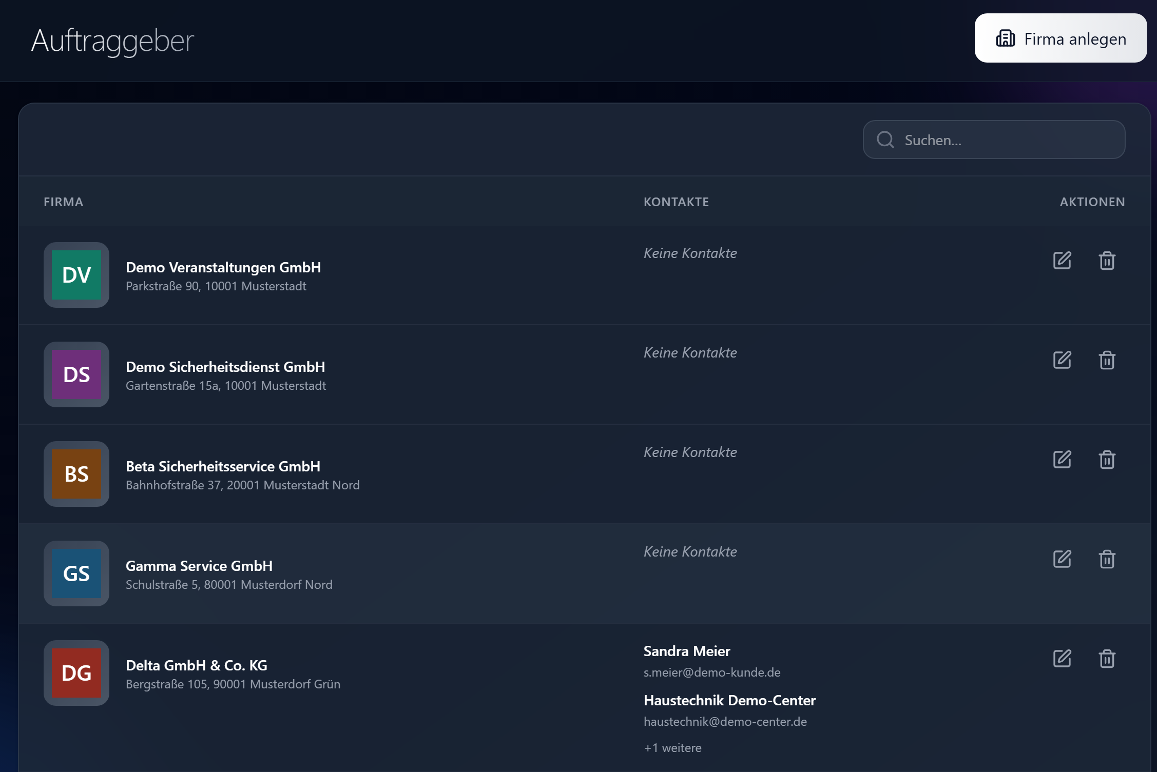This screenshot has width=1157, height=772.
Task: Click address Gartenstraße 15a, 10001 Musterstadt
Action: (226, 386)
